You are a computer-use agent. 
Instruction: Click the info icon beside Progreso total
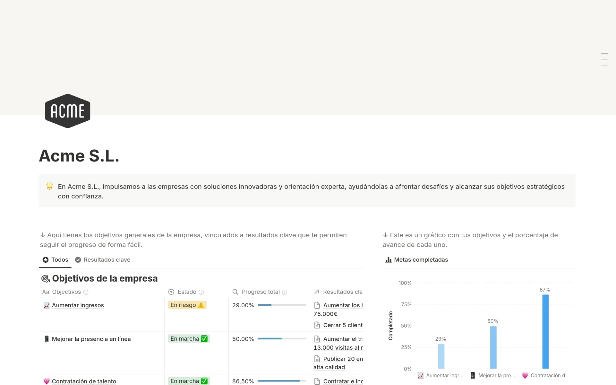[x=285, y=292]
